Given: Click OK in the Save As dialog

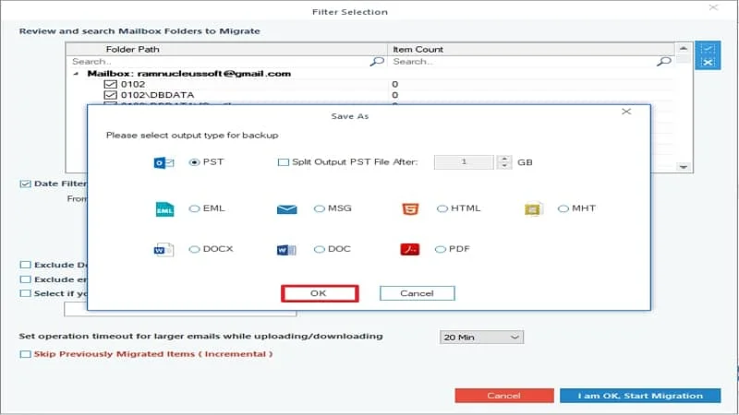Looking at the screenshot, I should tap(320, 293).
